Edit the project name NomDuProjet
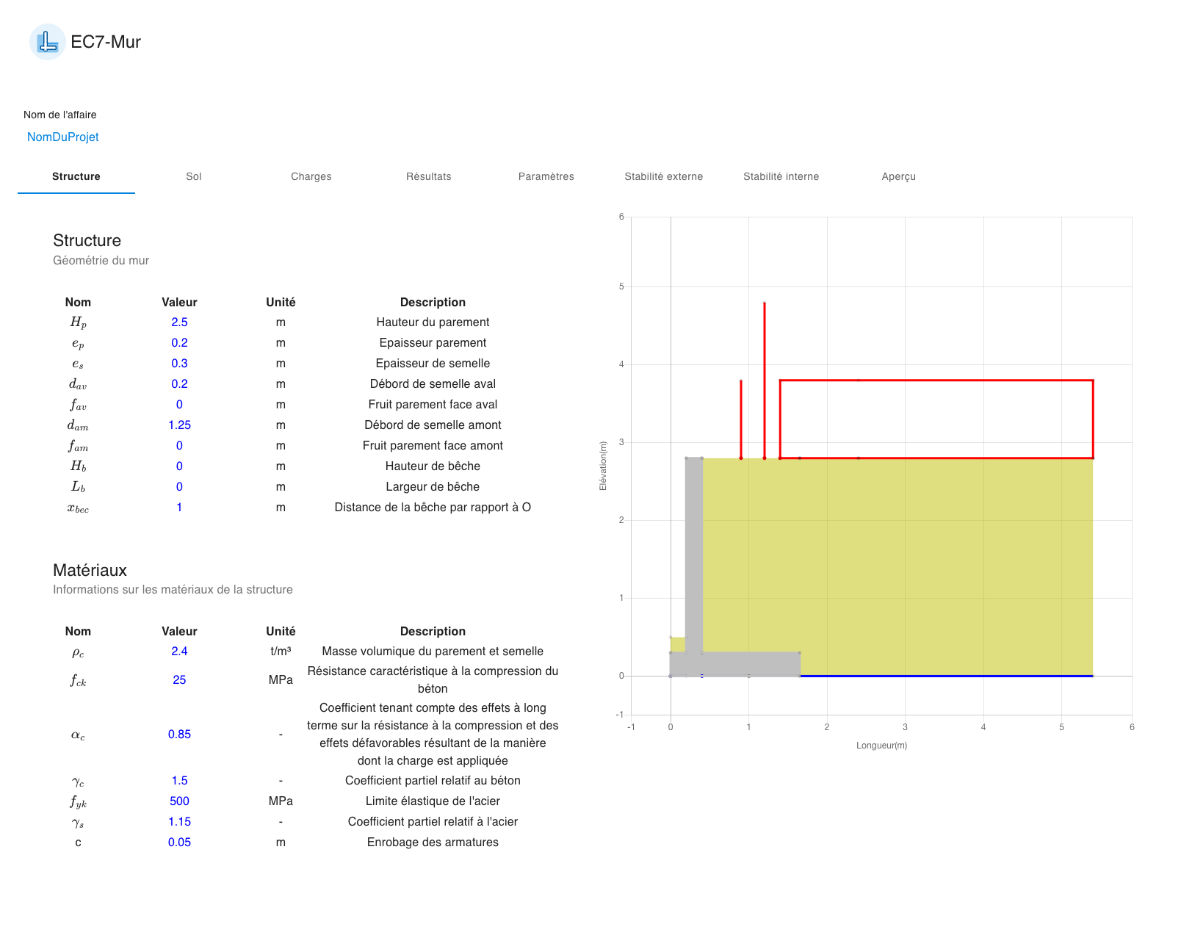1181x938 pixels. point(62,137)
